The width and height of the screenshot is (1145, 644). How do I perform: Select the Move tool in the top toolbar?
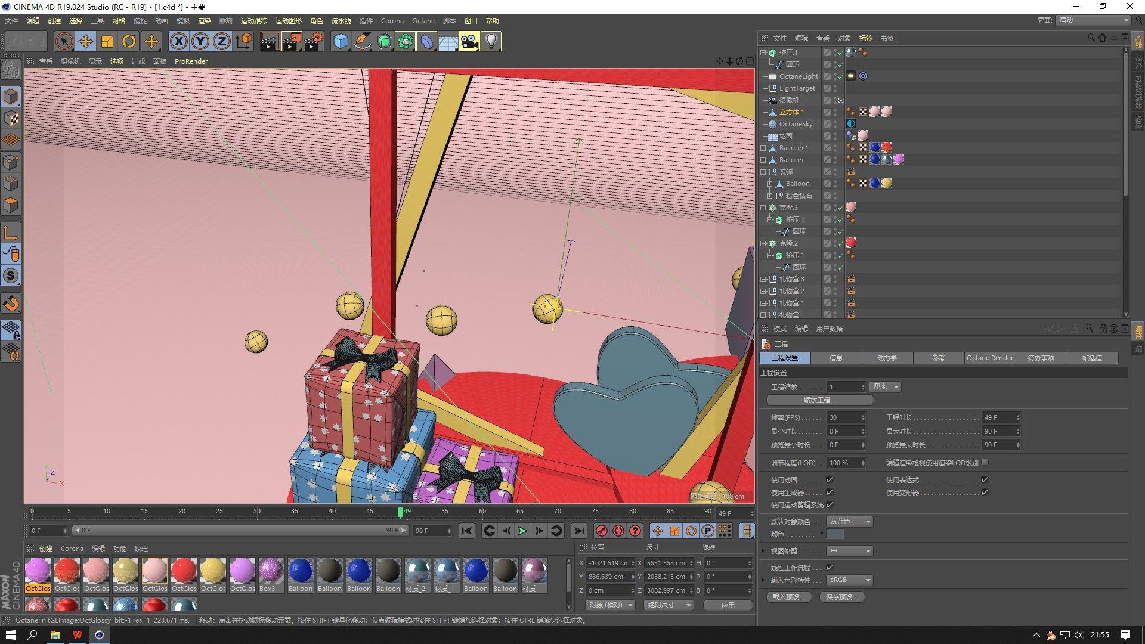(x=86, y=41)
